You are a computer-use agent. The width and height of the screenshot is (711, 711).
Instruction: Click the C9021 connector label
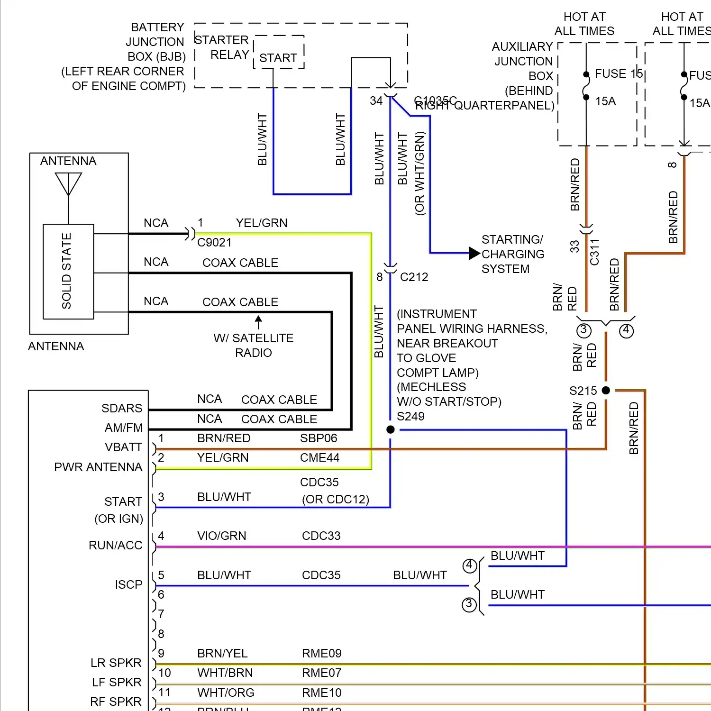click(x=214, y=242)
